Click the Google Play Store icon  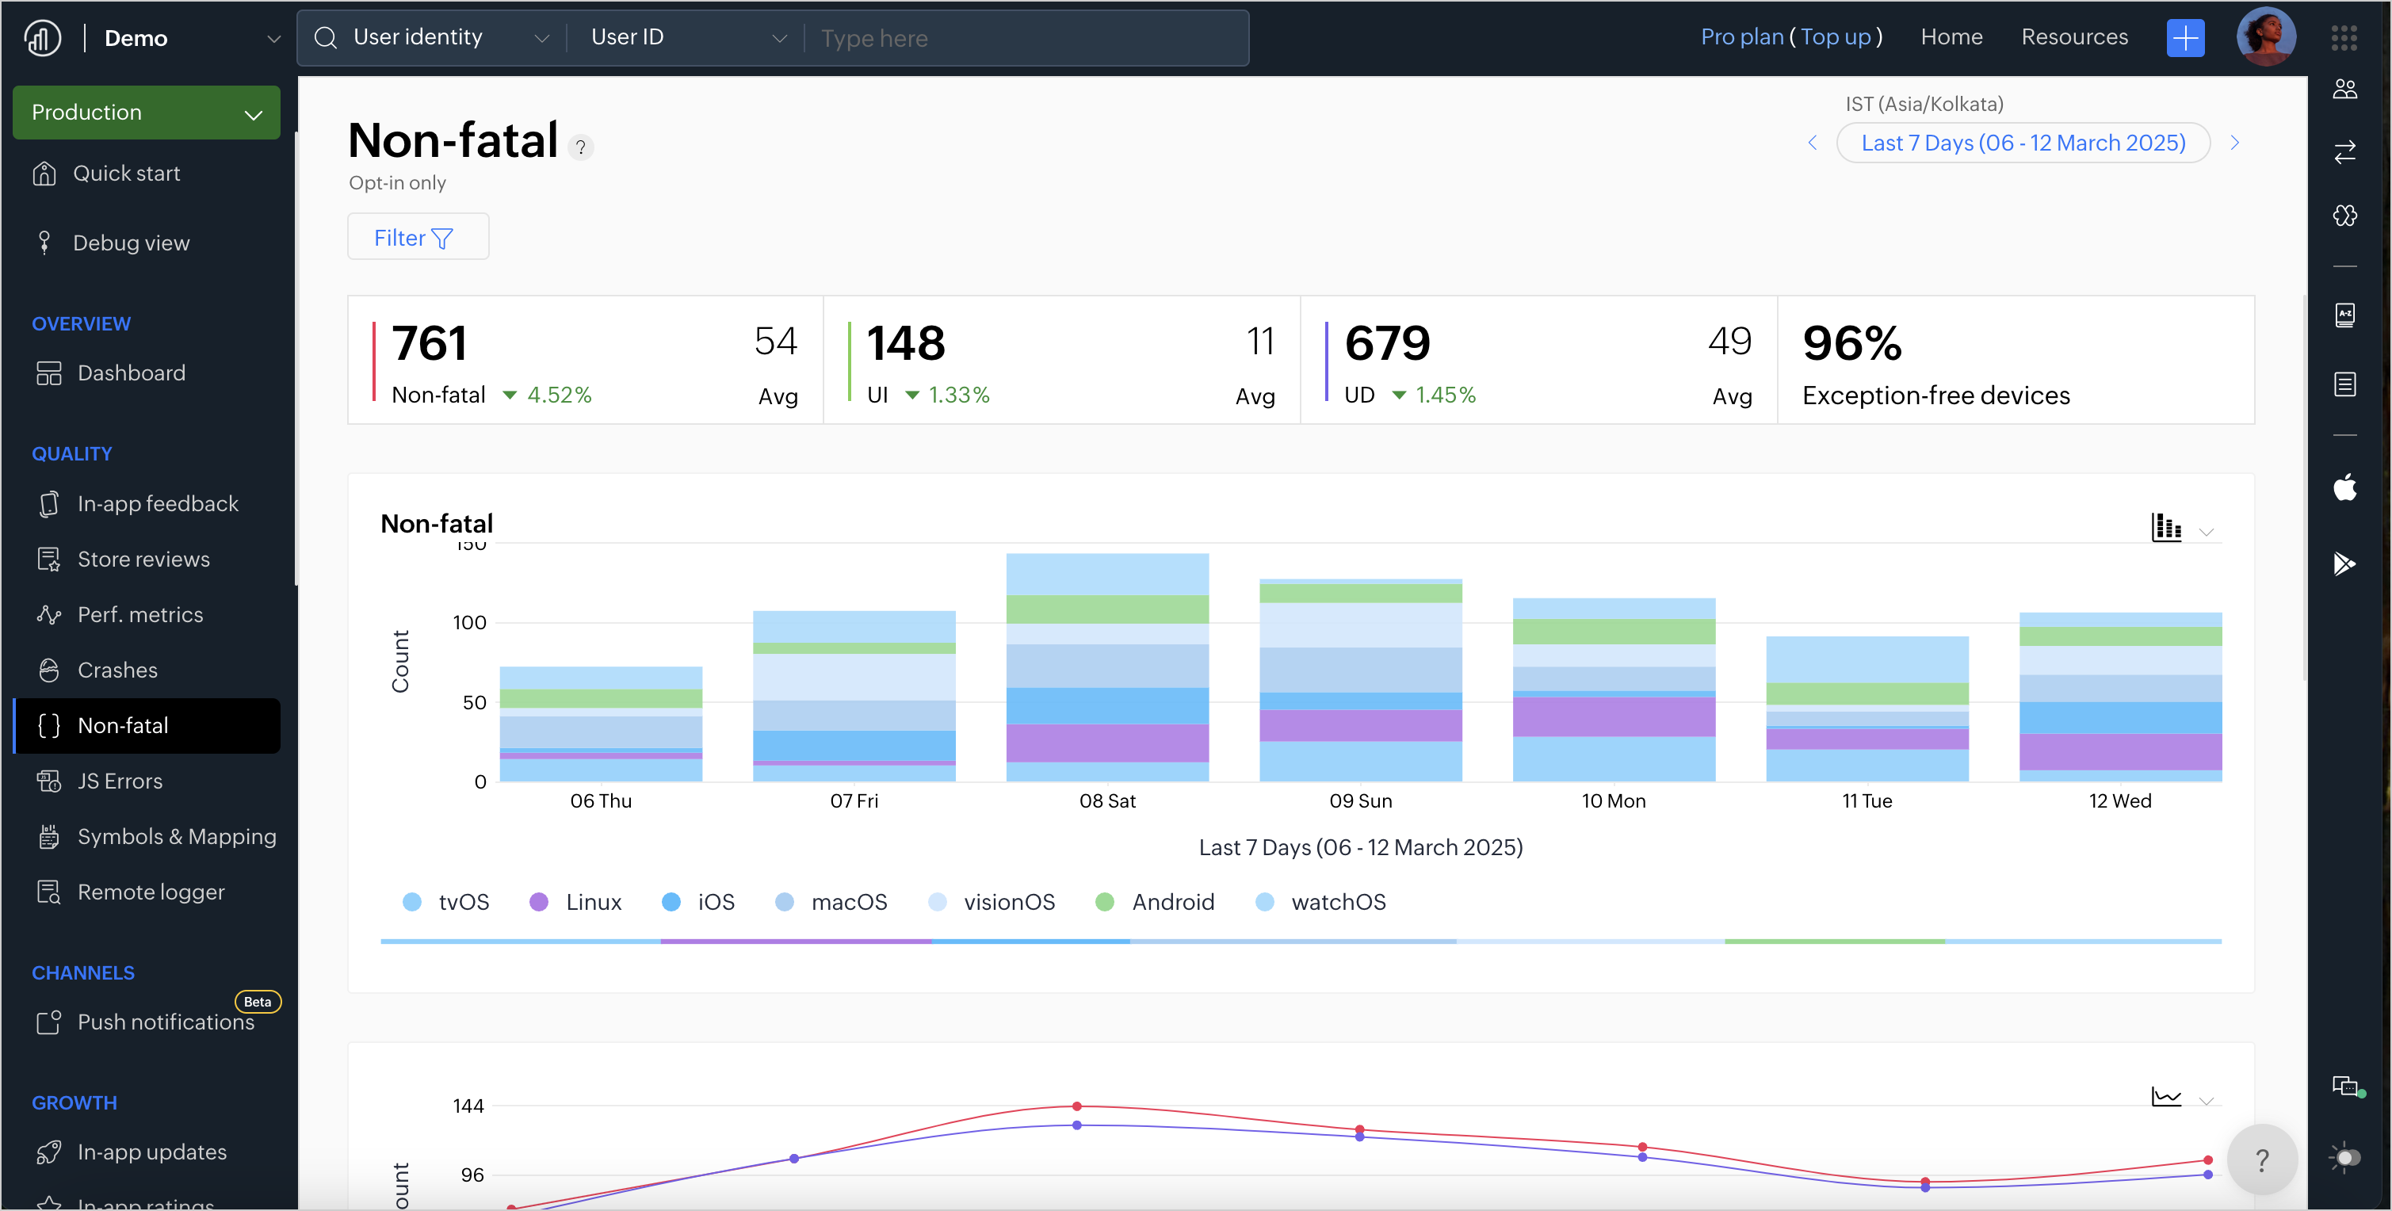coord(2344,563)
